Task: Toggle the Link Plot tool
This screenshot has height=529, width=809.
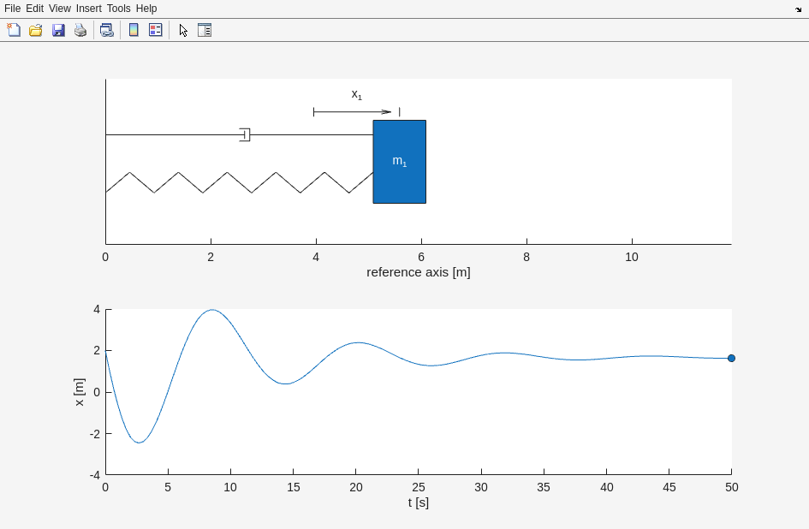Action: point(106,30)
